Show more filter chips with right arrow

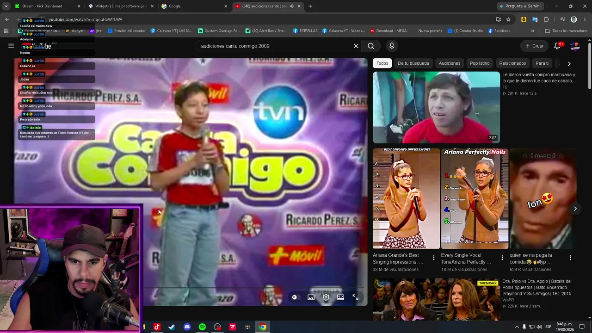pos(569,63)
